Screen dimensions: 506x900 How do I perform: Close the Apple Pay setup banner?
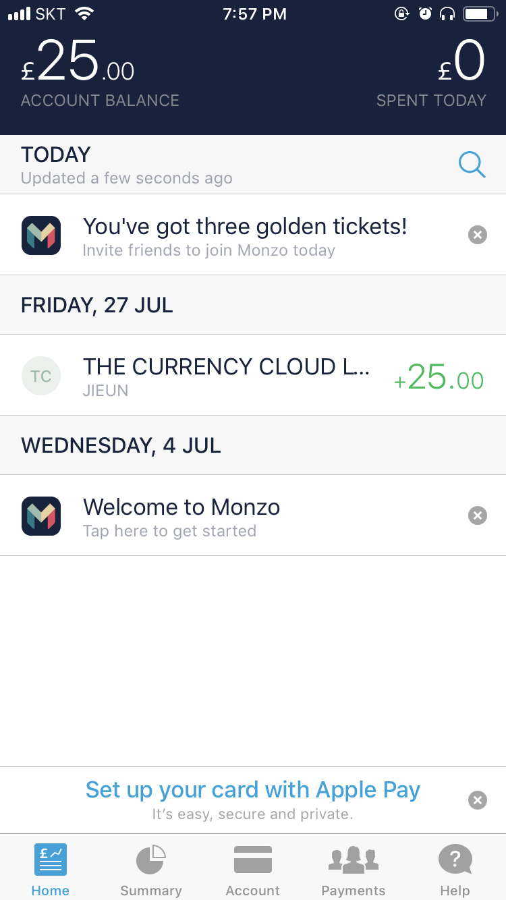[x=478, y=800]
